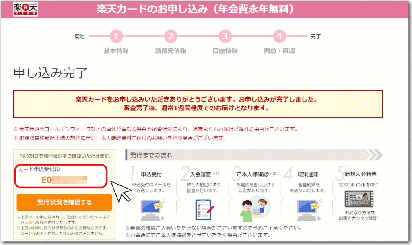The image size is (412, 245).
Task: Click the 発行までの流れ section header
Action: click(x=253, y=155)
